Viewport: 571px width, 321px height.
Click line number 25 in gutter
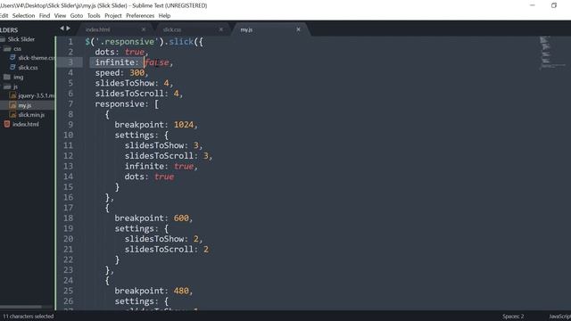tap(68, 291)
